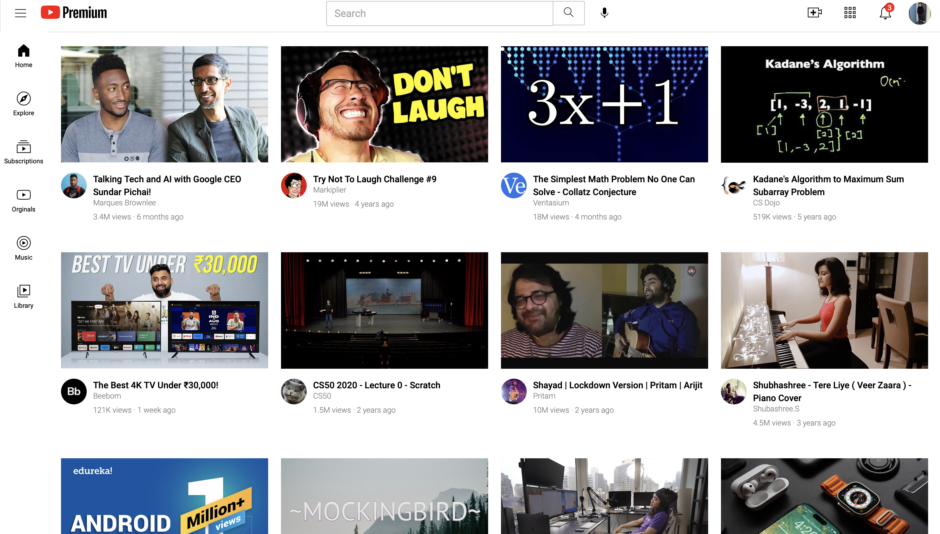Screen dimensions: 940x534
Task: Open Pritam channel avatar
Action: [514, 391]
